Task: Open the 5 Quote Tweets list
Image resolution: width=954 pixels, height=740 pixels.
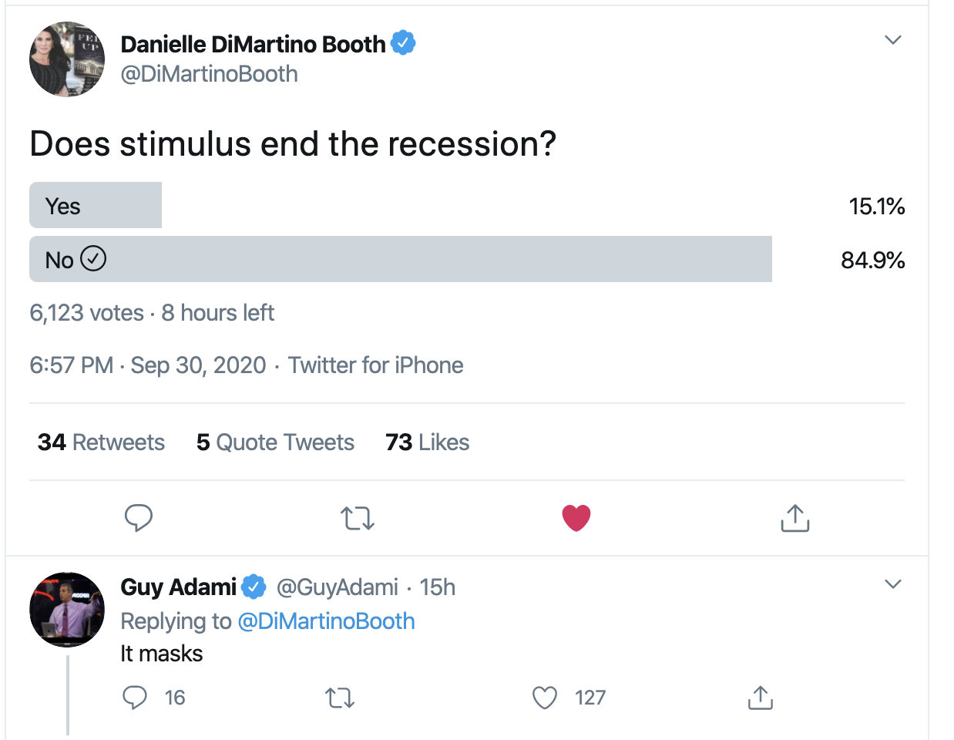Action: pyautogui.click(x=275, y=442)
